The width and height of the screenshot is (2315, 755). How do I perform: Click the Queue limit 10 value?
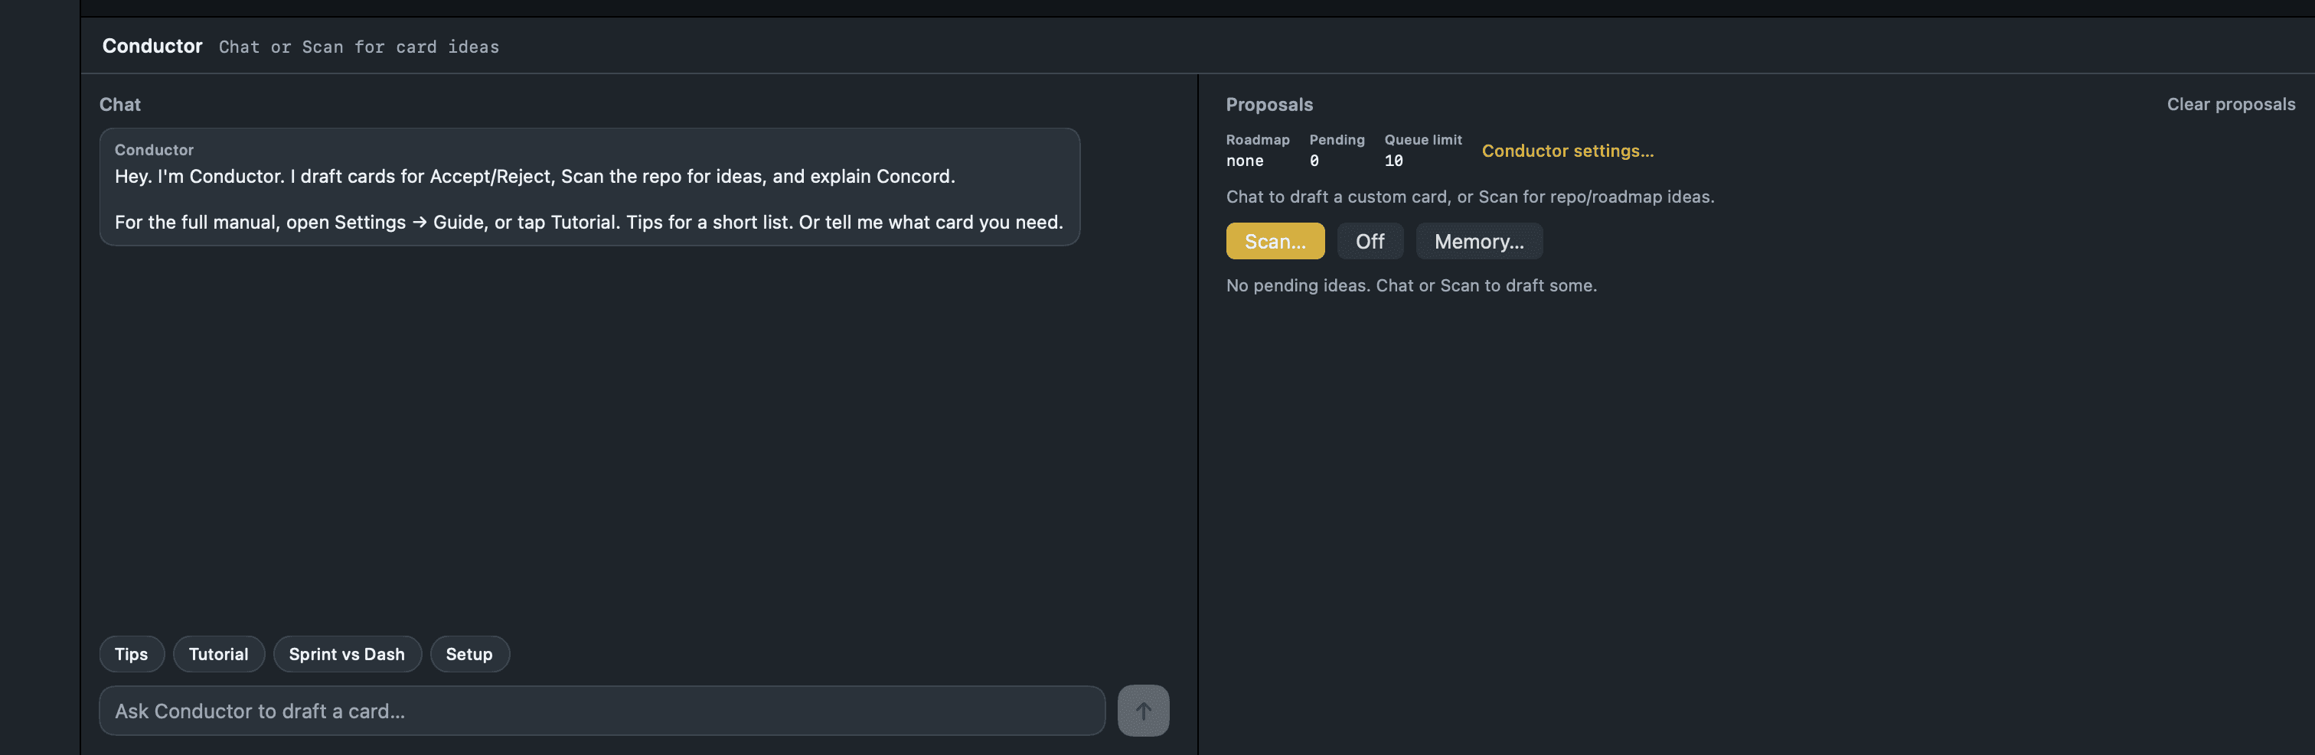(x=1393, y=161)
